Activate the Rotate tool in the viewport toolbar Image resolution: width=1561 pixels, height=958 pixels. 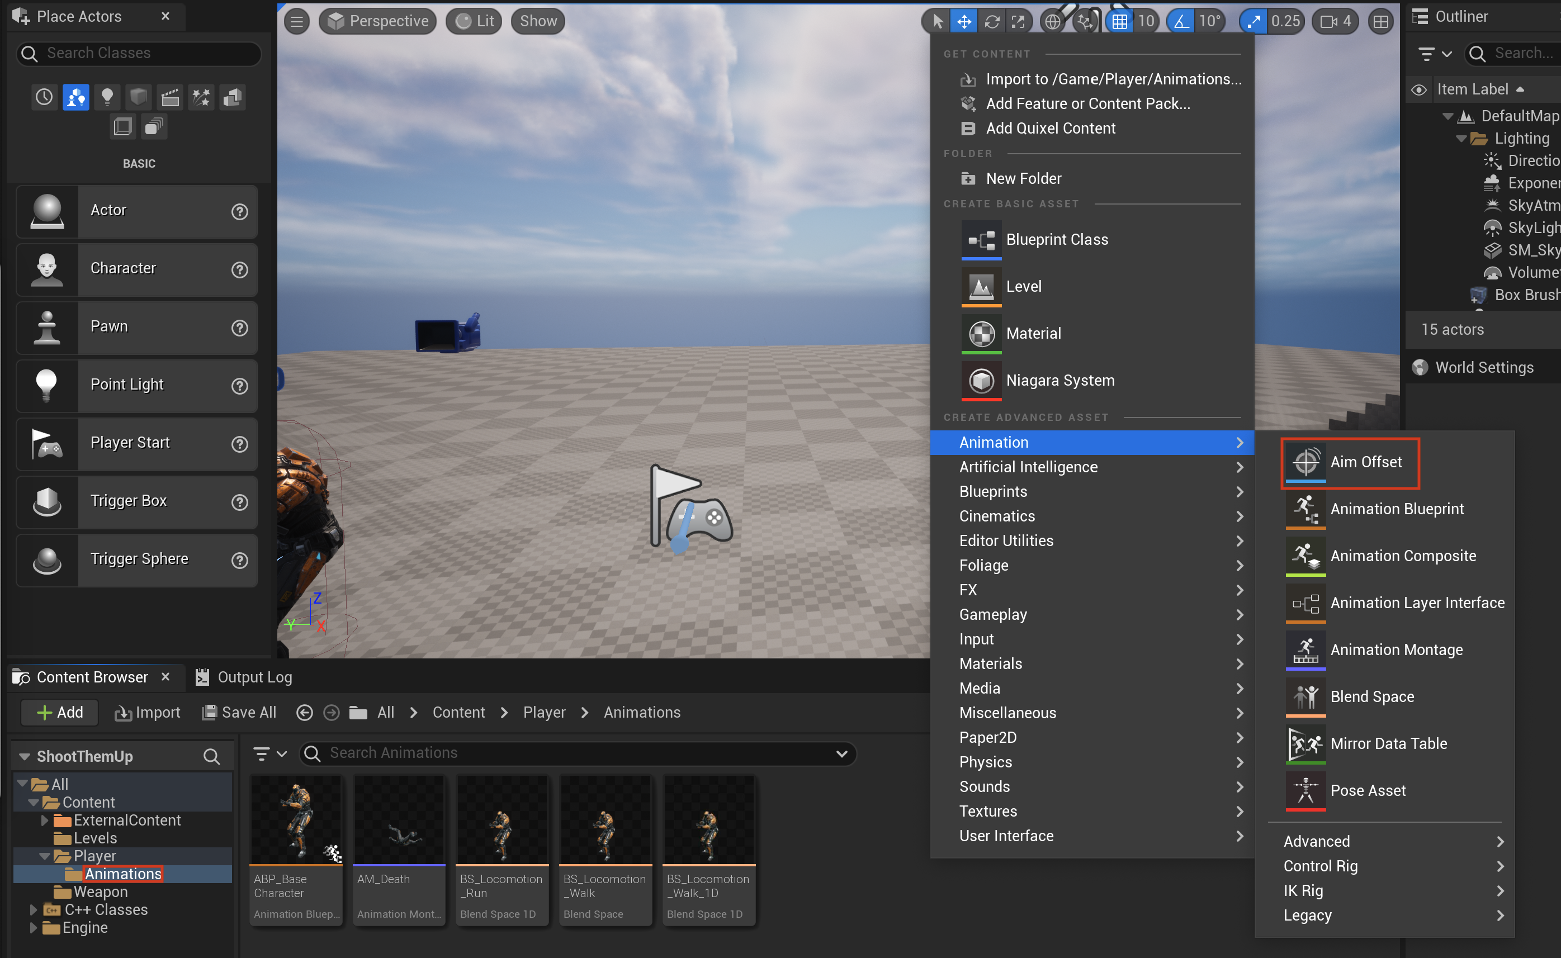coord(991,21)
